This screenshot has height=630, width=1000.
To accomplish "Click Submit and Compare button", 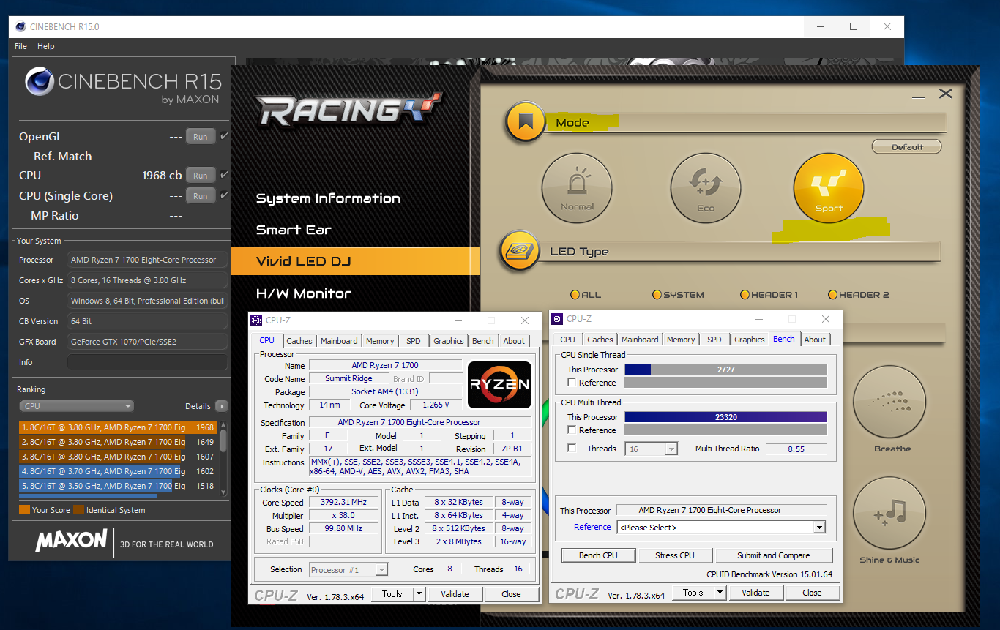I will pos(773,555).
